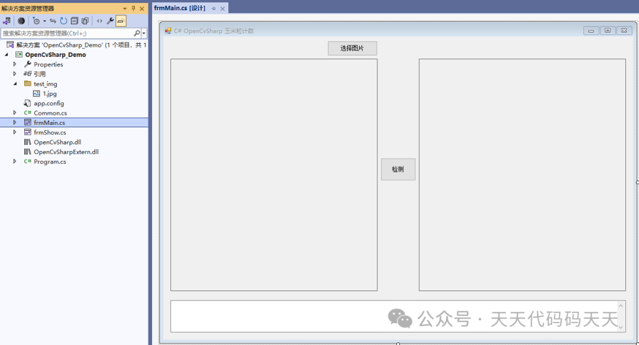639x345 pixels.
Task: Collapse all nodes in Solution Explorer
Action: (74, 21)
